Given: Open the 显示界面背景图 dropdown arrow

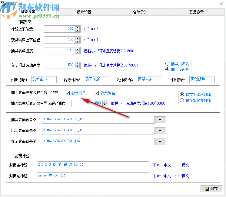Looking at the screenshot, I should pyautogui.click(x=160, y=141).
